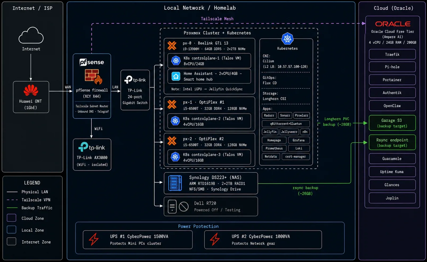Select the Rsync endpoint backup target
Screen dimensions: 427x262
pyautogui.click(x=392, y=142)
